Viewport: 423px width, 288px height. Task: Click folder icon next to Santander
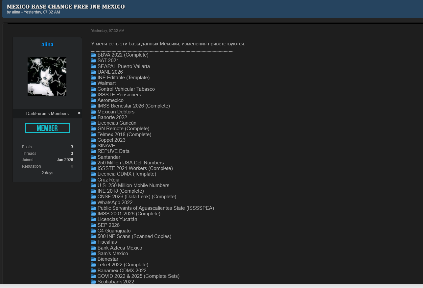click(x=94, y=157)
